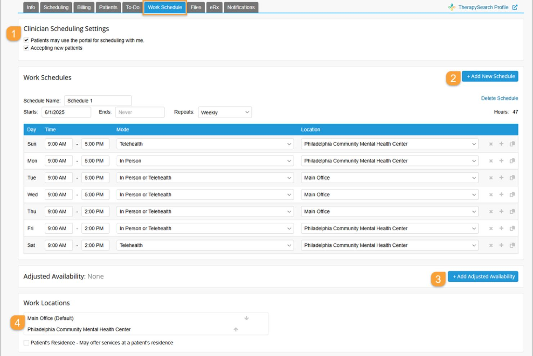Click the Starts date field 6/1/2025
Image resolution: width=533 pixels, height=356 pixels.
coord(66,112)
